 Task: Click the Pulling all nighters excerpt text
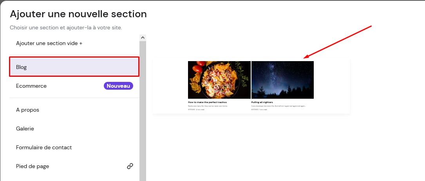pos(278,106)
